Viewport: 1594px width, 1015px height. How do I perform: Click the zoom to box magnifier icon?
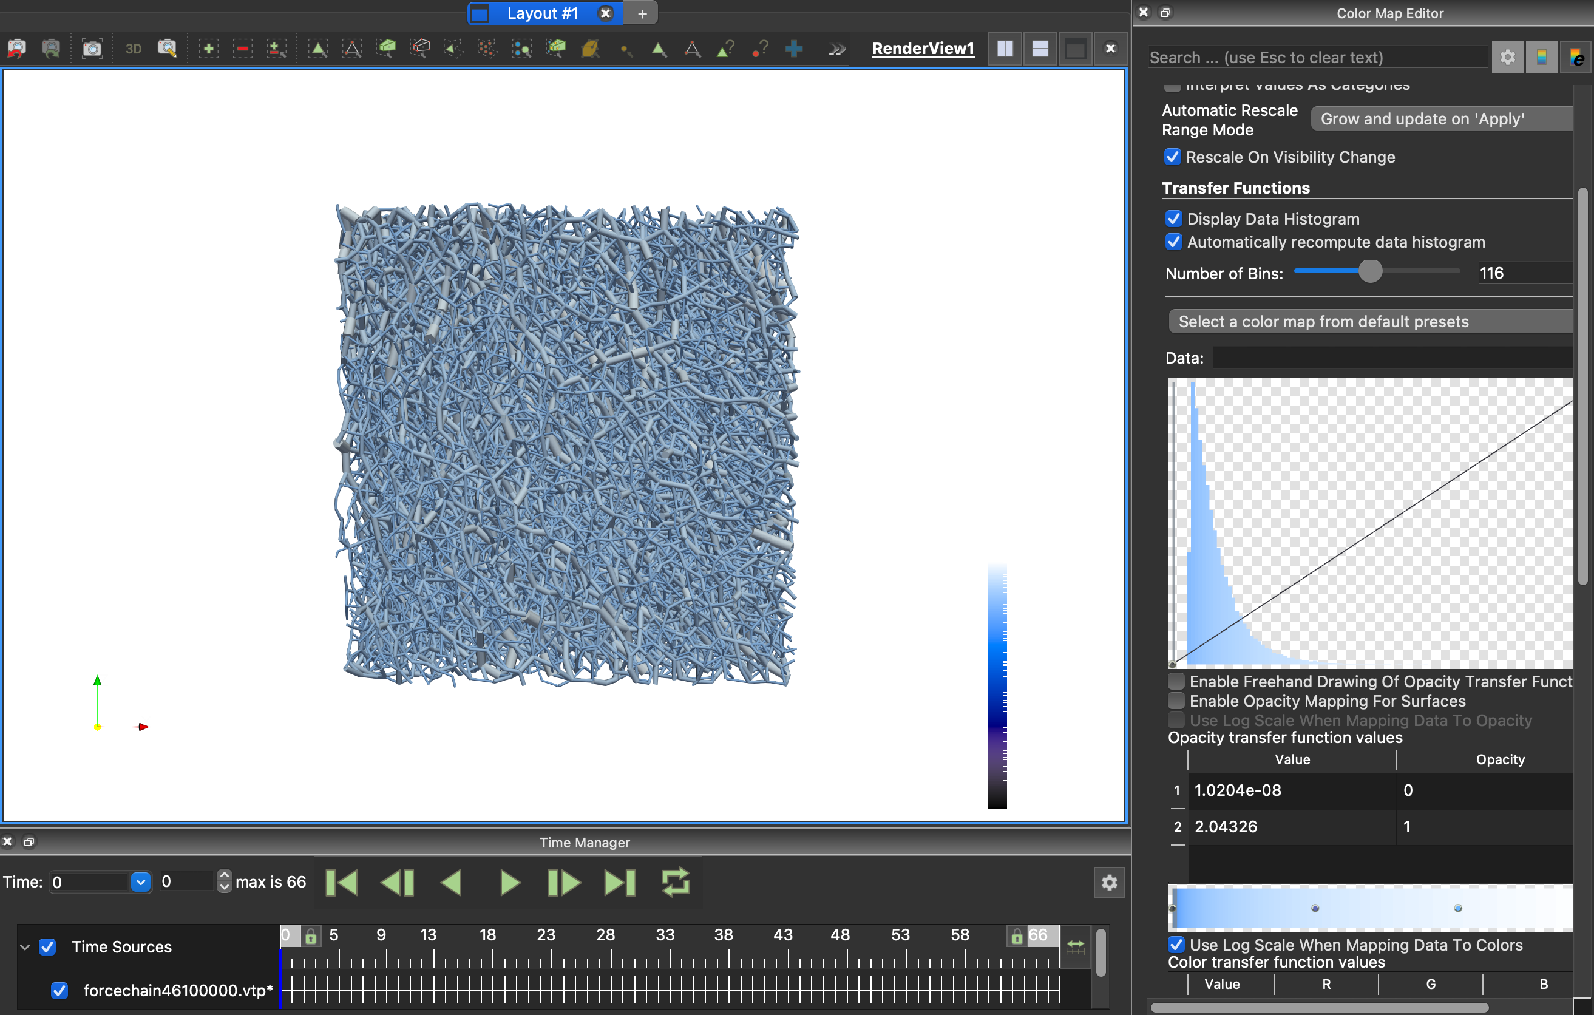point(167,49)
